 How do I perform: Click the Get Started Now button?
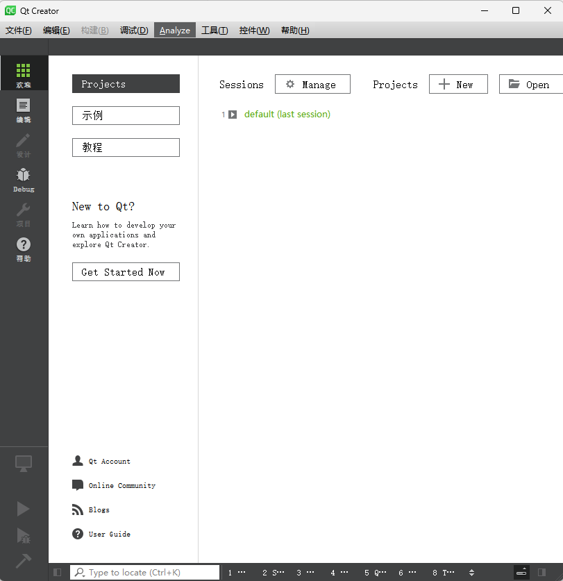click(x=126, y=272)
